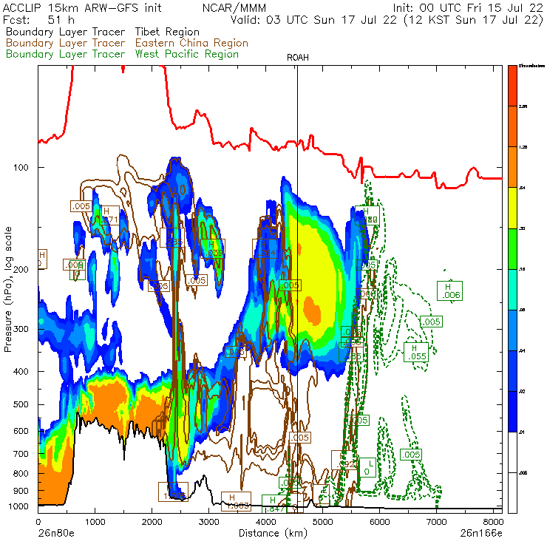Click colorbar segment between .04 and .08
Viewport: 547px width, 547px height.
coord(512,330)
